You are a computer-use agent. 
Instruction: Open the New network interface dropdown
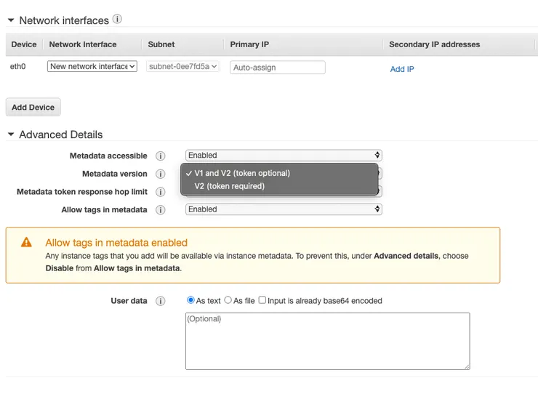click(x=92, y=67)
